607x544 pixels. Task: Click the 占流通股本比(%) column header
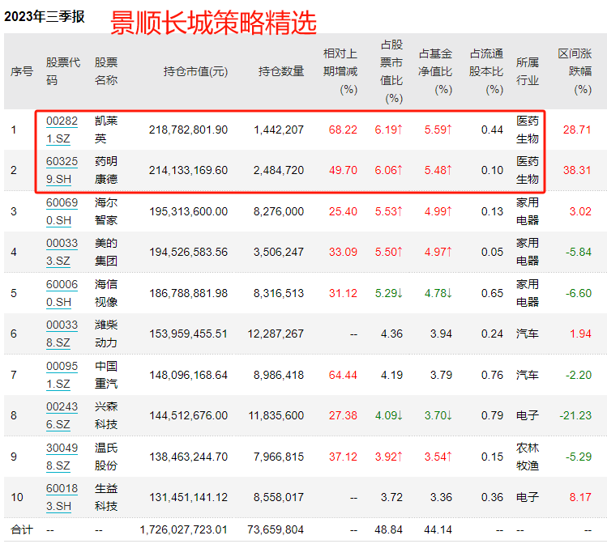pos(486,71)
